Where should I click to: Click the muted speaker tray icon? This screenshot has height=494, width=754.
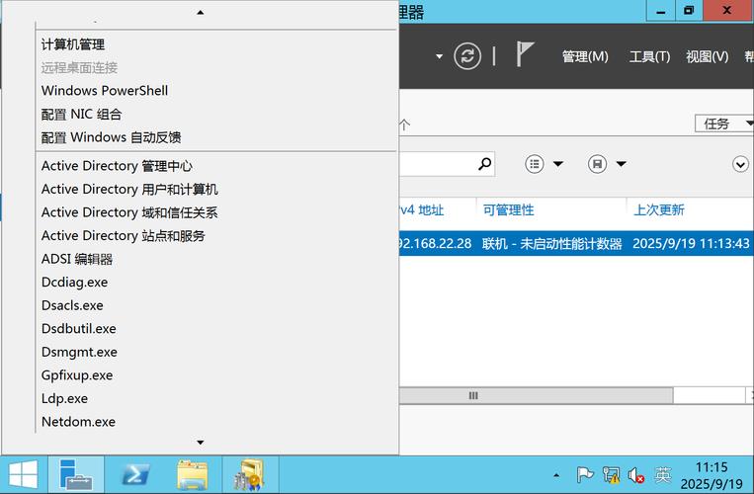[x=636, y=475]
